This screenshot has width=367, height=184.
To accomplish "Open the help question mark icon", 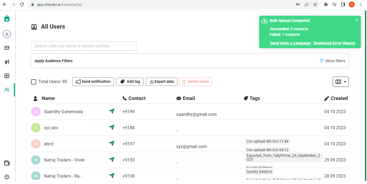I will pos(7,177).
